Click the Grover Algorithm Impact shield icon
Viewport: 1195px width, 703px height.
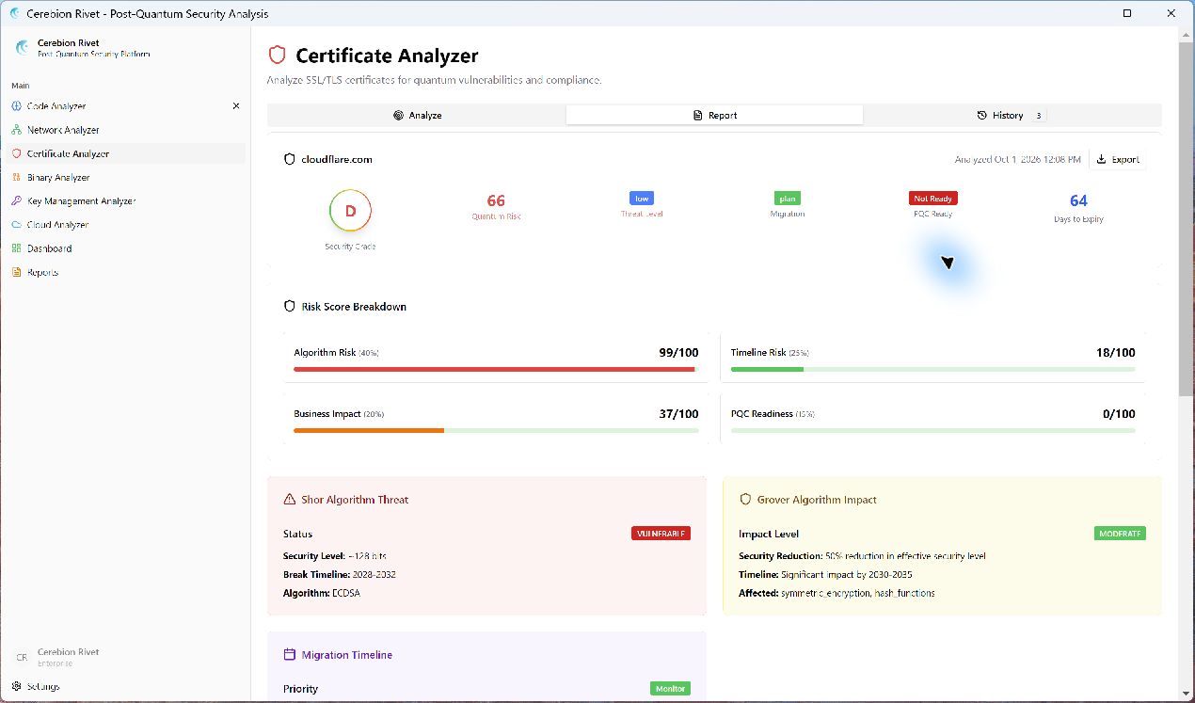(x=745, y=500)
